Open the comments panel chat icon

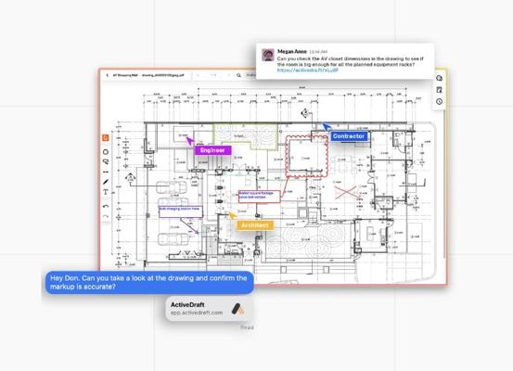tap(440, 78)
